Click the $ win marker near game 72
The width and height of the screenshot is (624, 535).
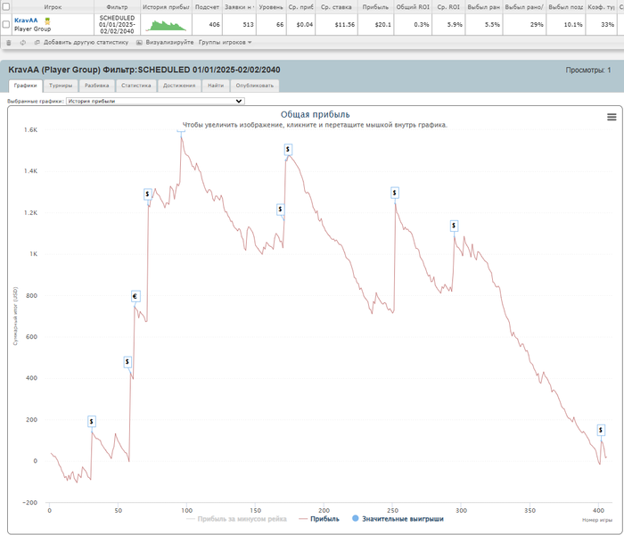click(x=148, y=194)
